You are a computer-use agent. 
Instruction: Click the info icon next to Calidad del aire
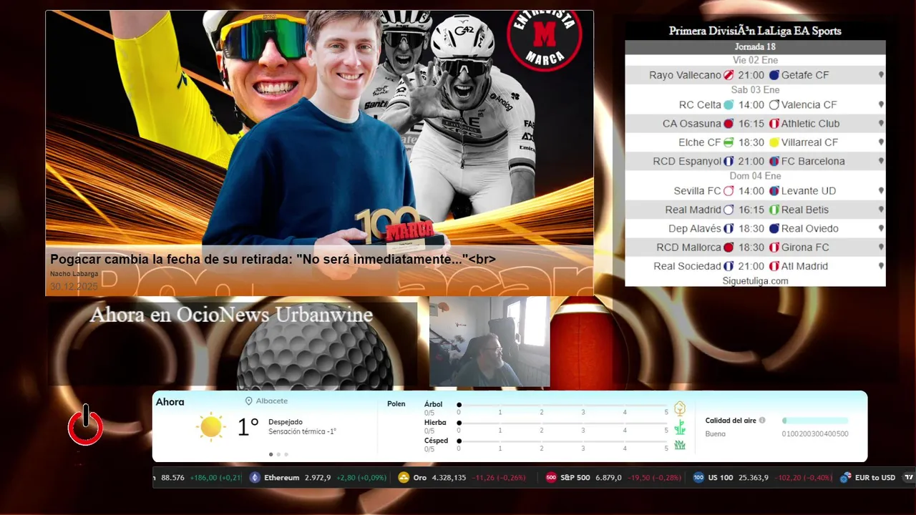tap(762, 421)
